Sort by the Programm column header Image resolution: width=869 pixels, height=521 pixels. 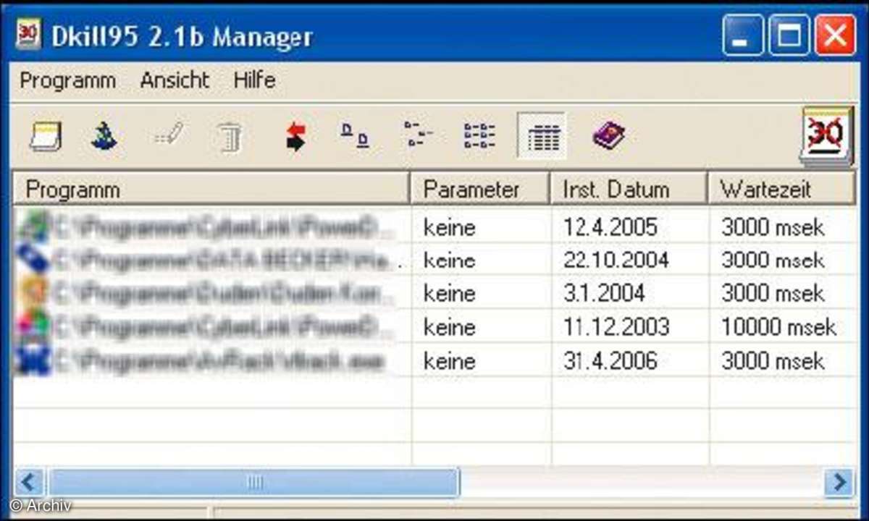click(x=210, y=190)
